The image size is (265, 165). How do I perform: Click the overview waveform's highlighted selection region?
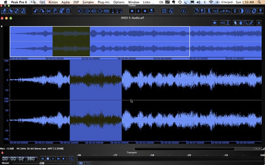click(x=71, y=41)
